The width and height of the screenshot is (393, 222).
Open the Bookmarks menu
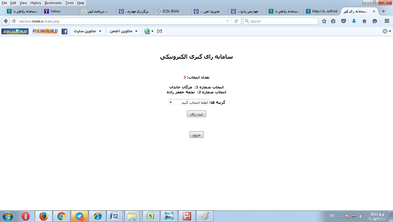53,3
